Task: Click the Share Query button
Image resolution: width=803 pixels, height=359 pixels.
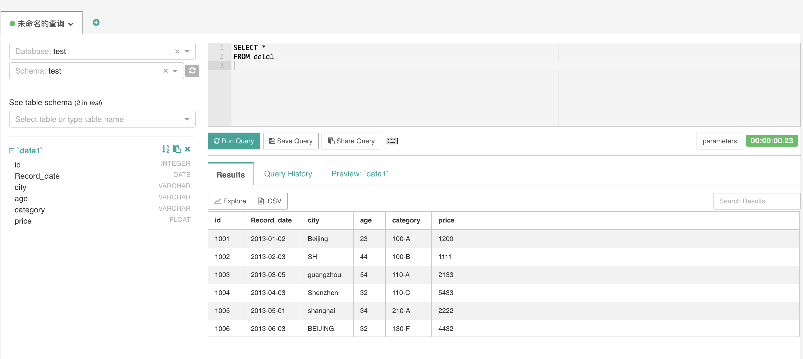Action: 351,141
